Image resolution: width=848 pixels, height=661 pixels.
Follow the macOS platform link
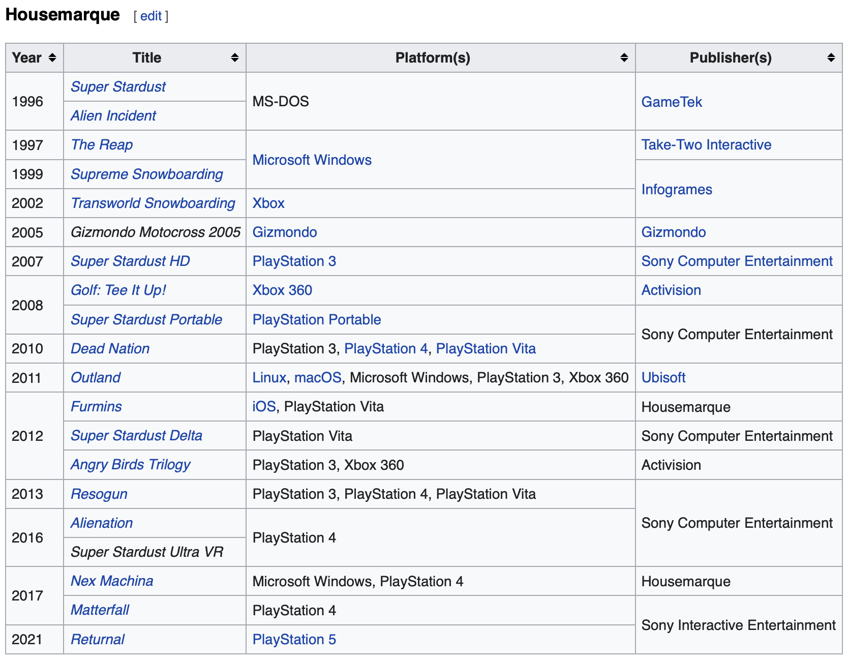318,377
